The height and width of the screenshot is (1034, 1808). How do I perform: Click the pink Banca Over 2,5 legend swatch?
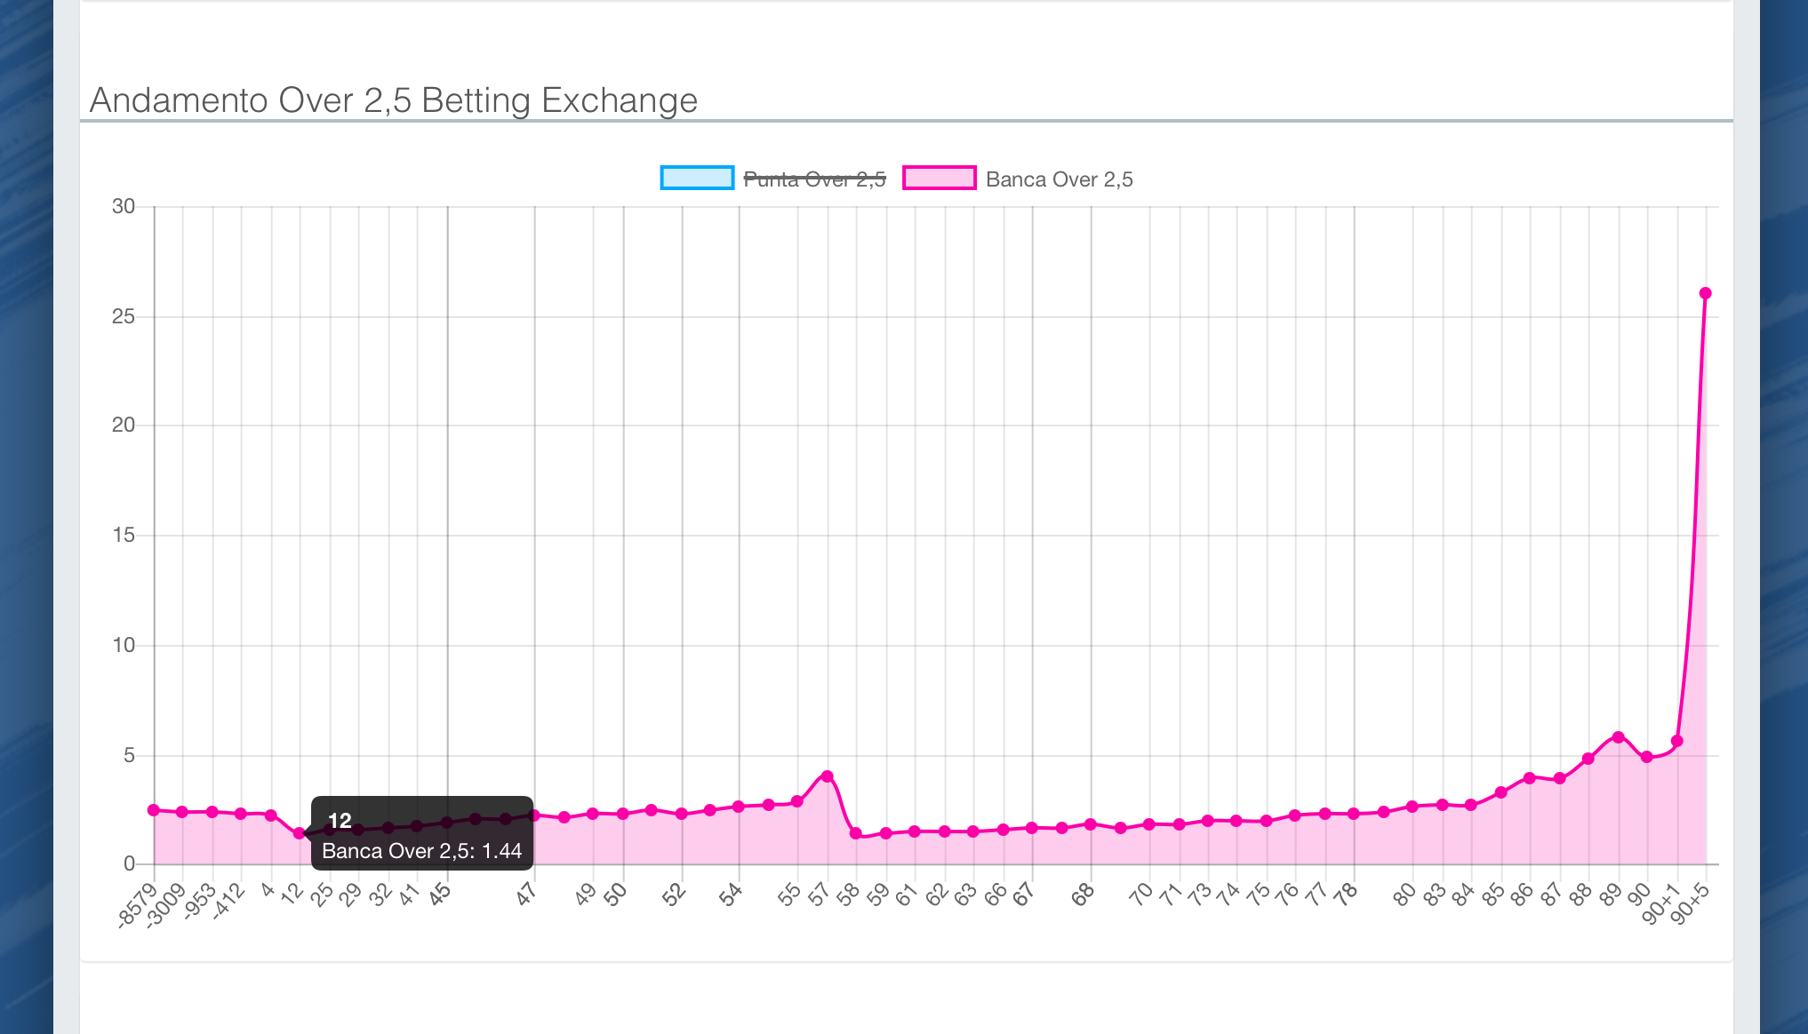point(939,179)
